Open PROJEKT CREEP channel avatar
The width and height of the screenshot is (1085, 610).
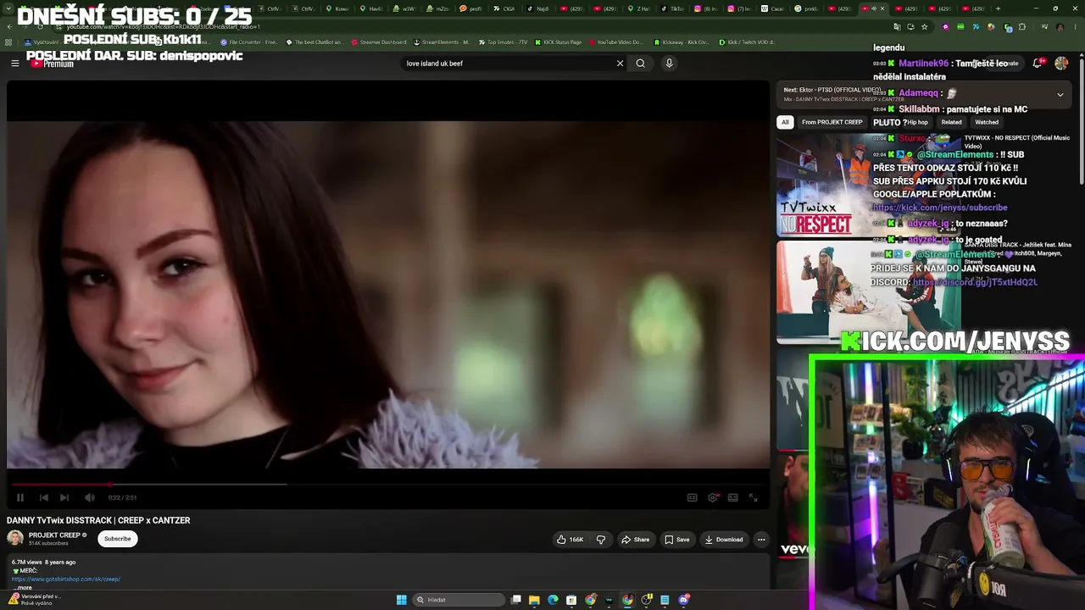pos(15,538)
